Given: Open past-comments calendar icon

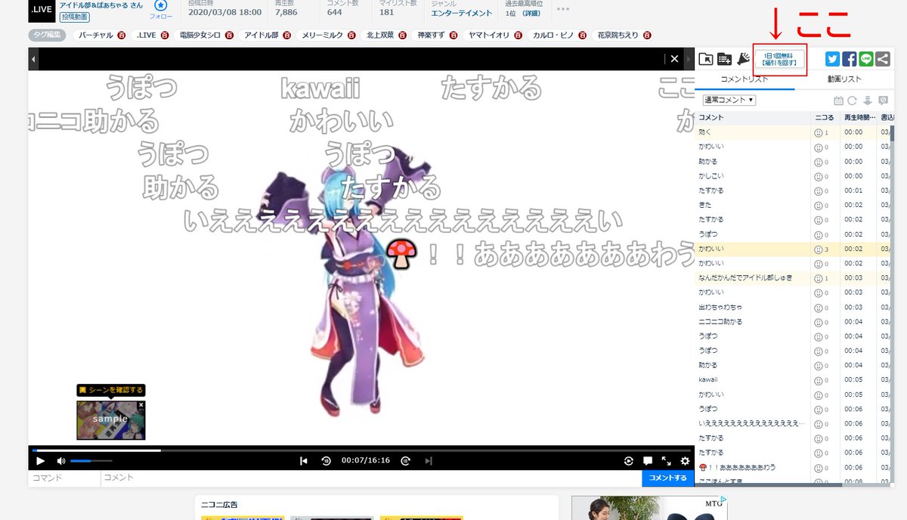Looking at the screenshot, I should tap(838, 101).
